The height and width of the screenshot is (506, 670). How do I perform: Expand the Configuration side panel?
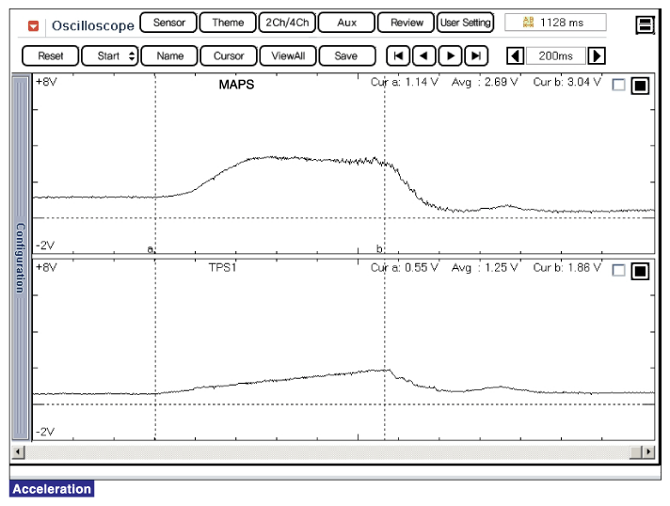(20, 258)
